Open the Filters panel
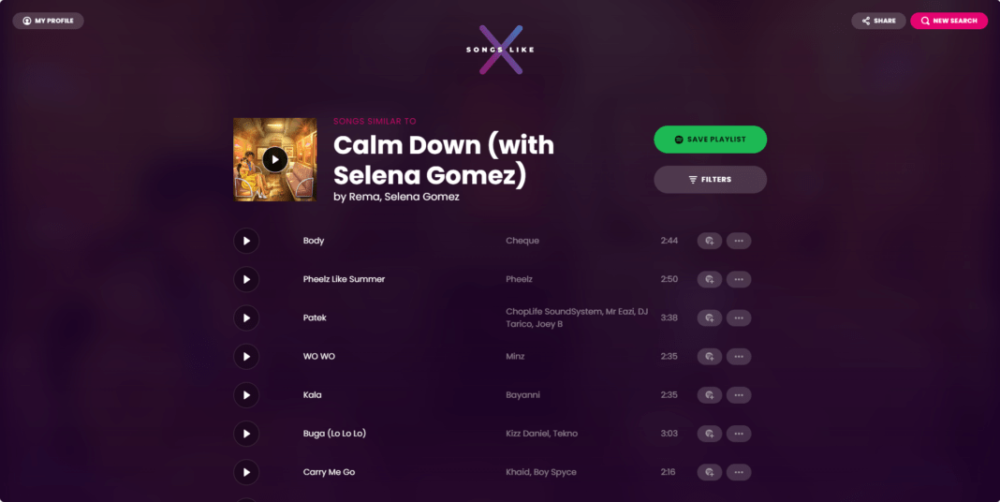Screen dimensions: 1000x502 [x=710, y=179]
